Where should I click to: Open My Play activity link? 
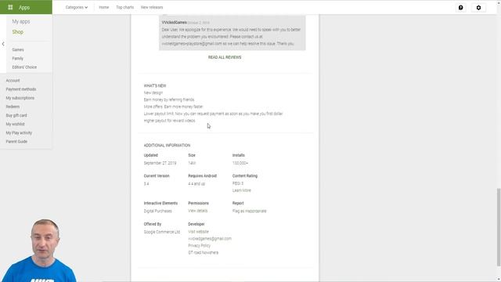(x=19, y=132)
